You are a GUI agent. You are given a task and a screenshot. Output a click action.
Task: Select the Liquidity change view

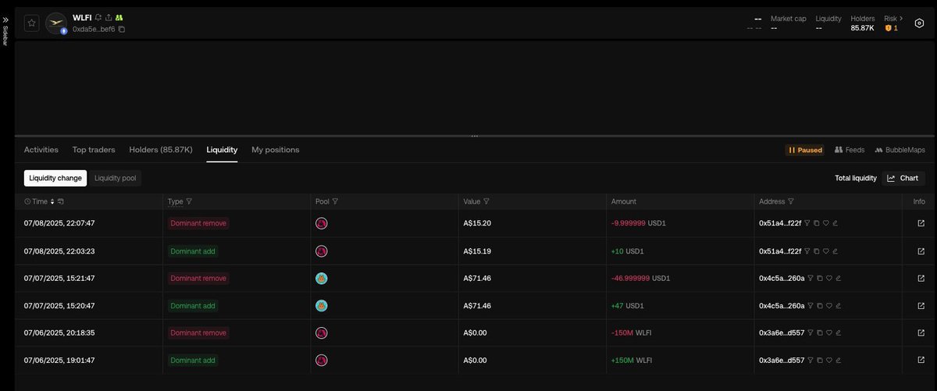pyautogui.click(x=55, y=178)
